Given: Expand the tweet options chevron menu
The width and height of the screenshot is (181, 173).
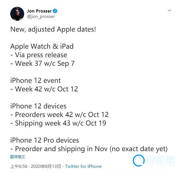Looking at the screenshot, I should pyautogui.click(x=169, y=11).
